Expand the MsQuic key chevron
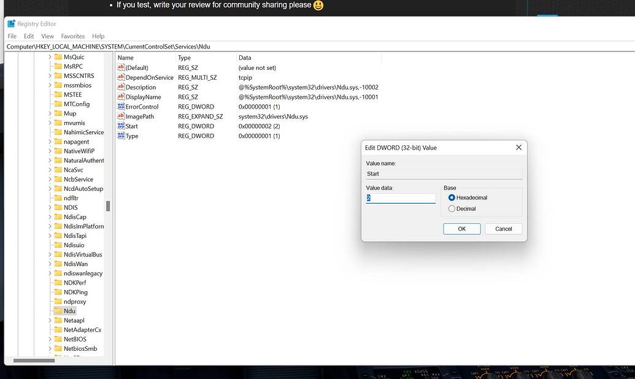The width and height of the screenshot is (635, 379). (x=52, y=56)
